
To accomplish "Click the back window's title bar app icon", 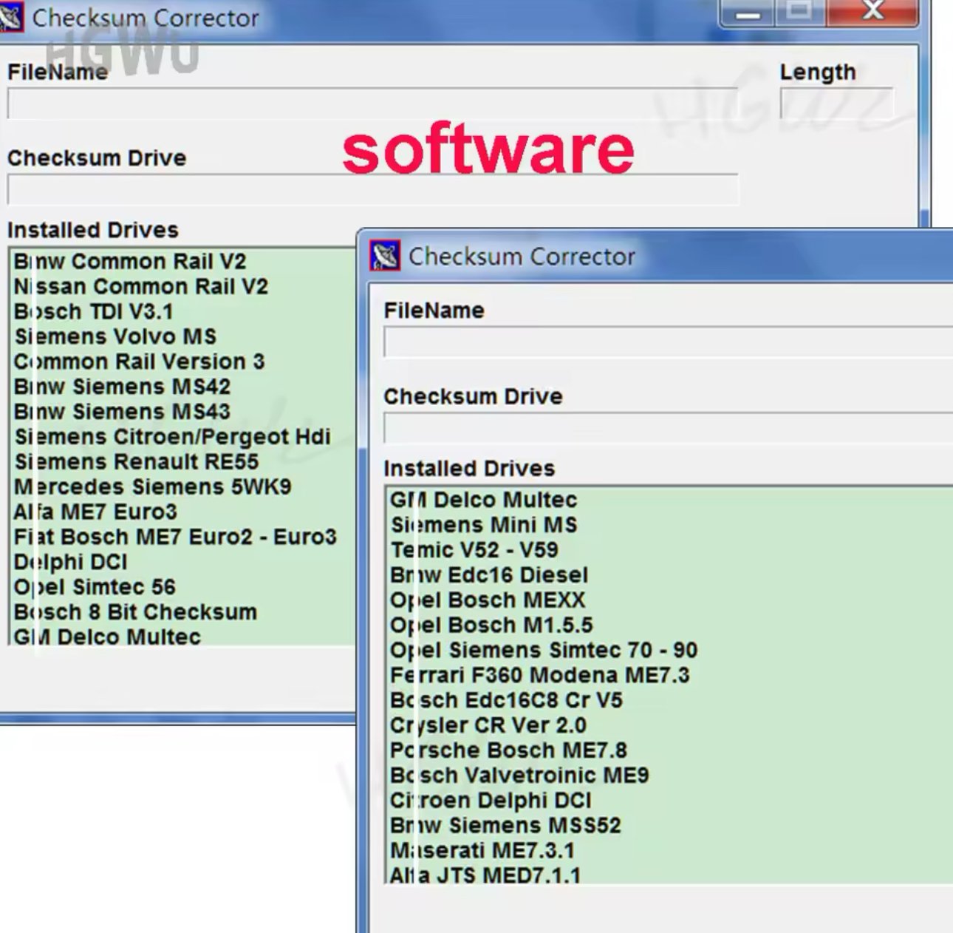I will click(x=10, y=17).
